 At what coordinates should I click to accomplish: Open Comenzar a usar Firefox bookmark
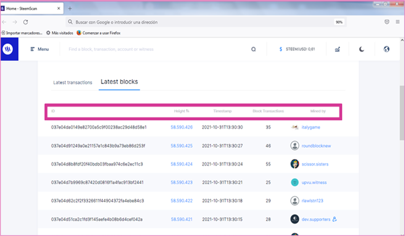98,33
